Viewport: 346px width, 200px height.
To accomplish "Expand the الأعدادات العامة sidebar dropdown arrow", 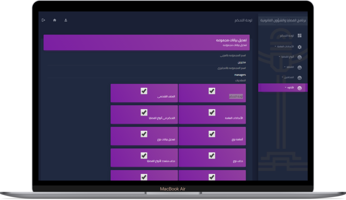I will [x=275, y=46].
